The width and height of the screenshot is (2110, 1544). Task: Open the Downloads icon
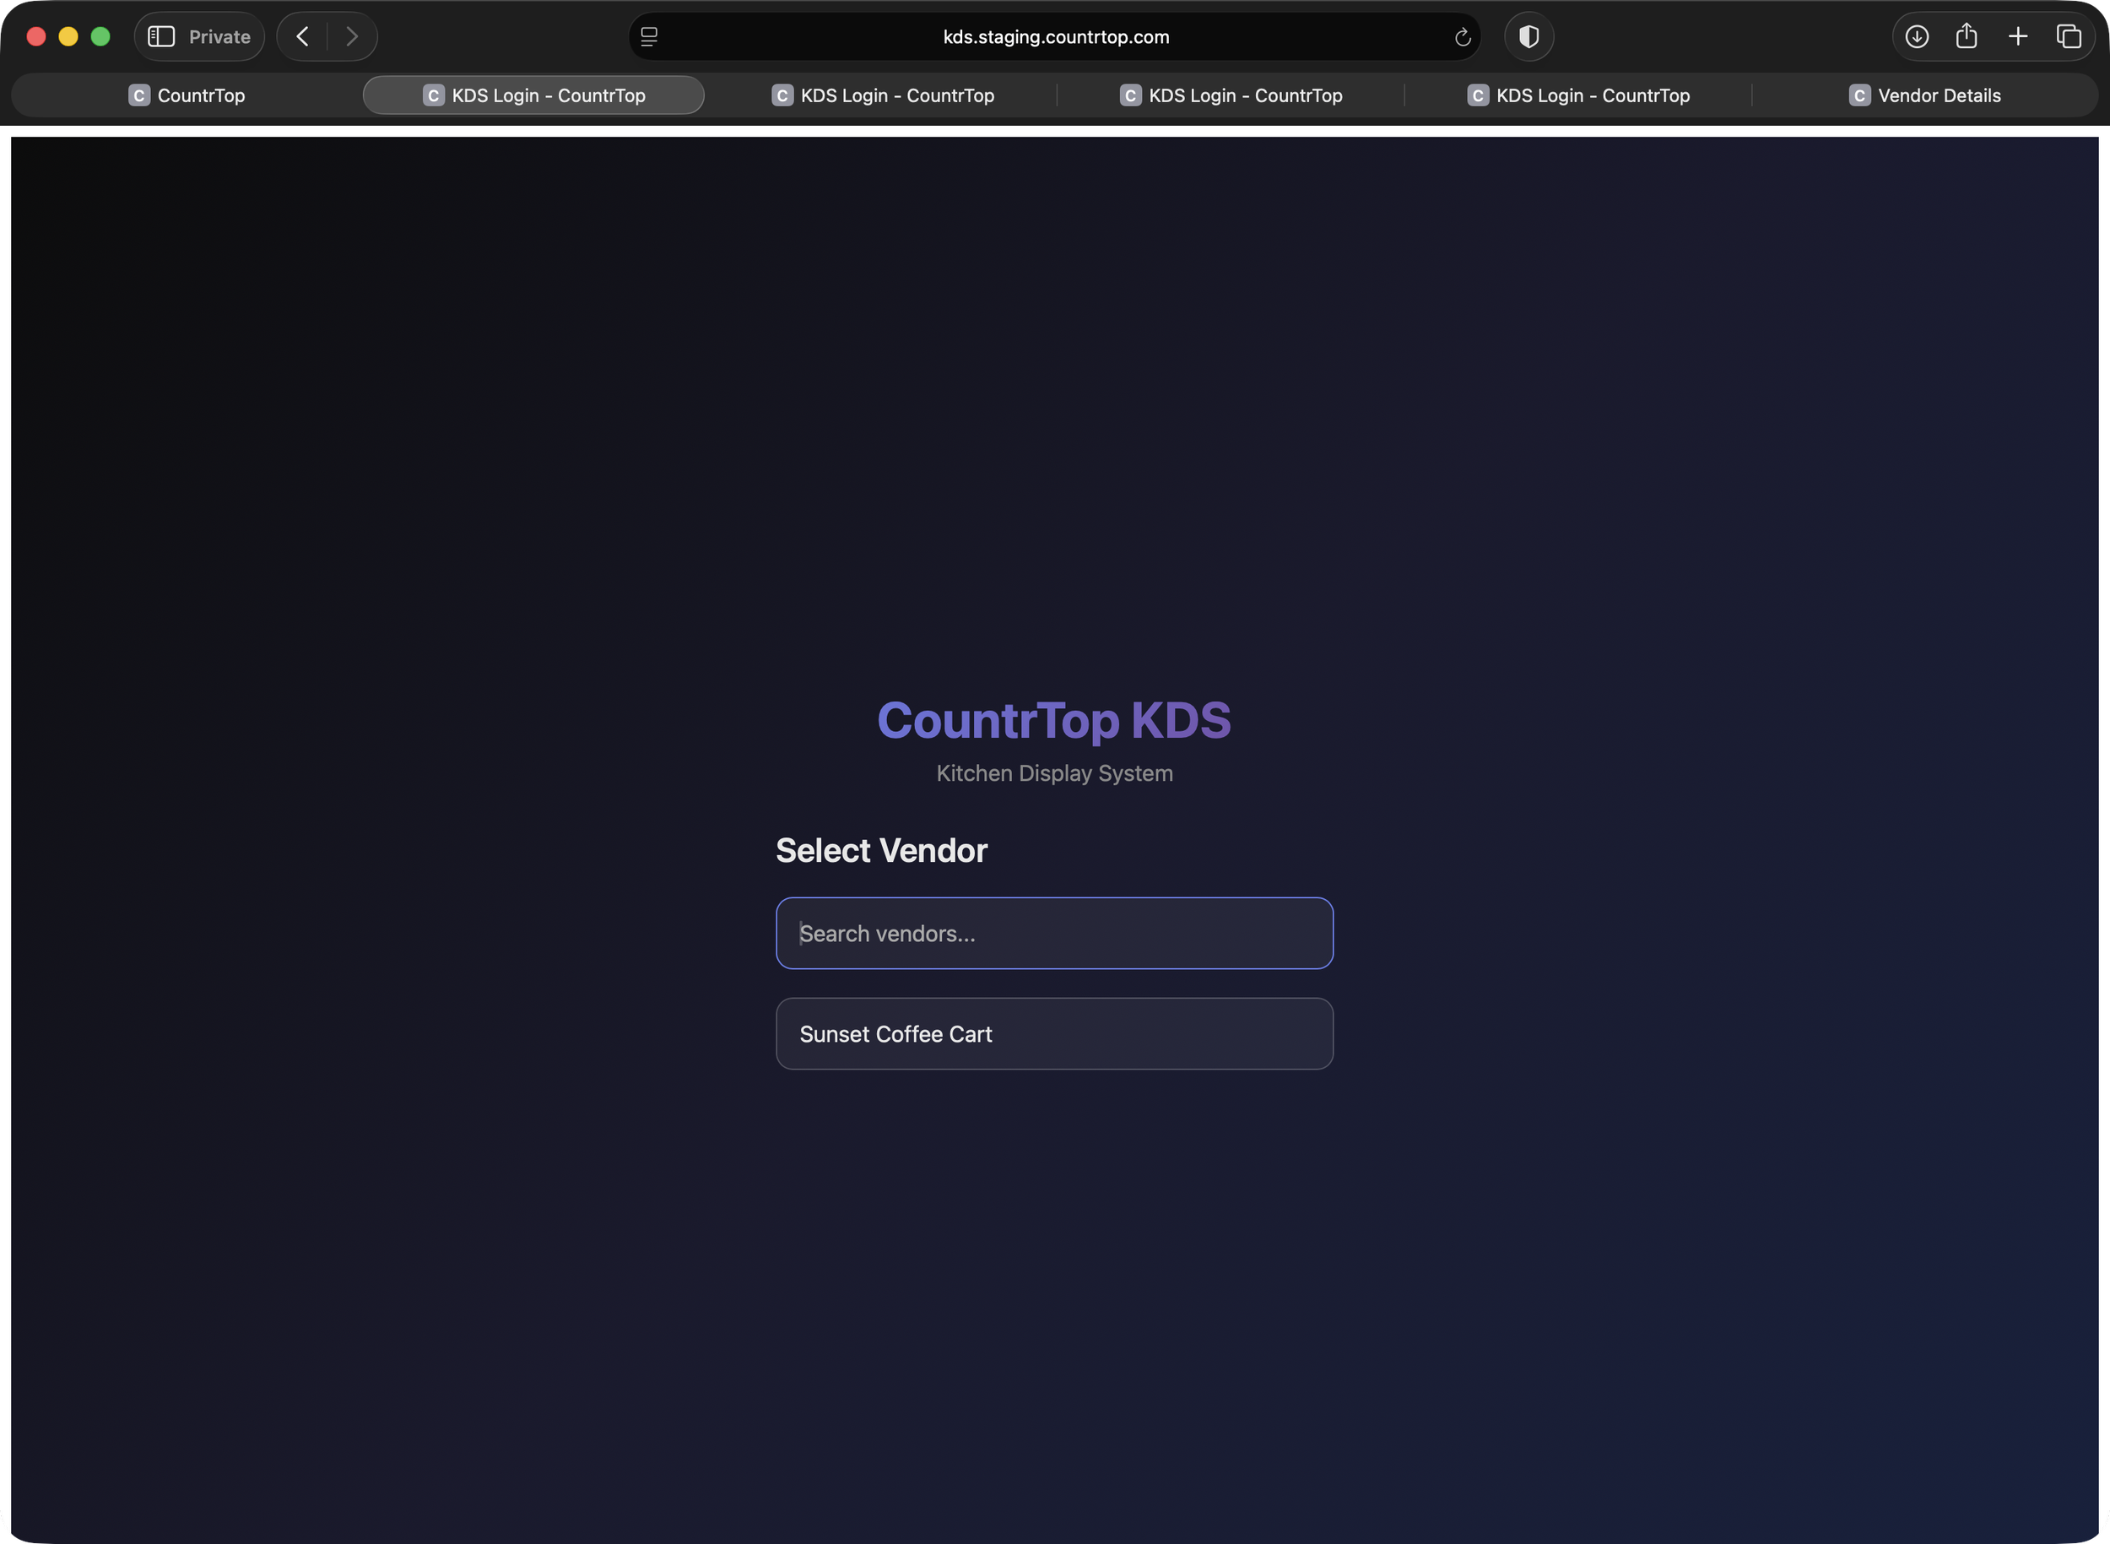[x=1917, y=36]
